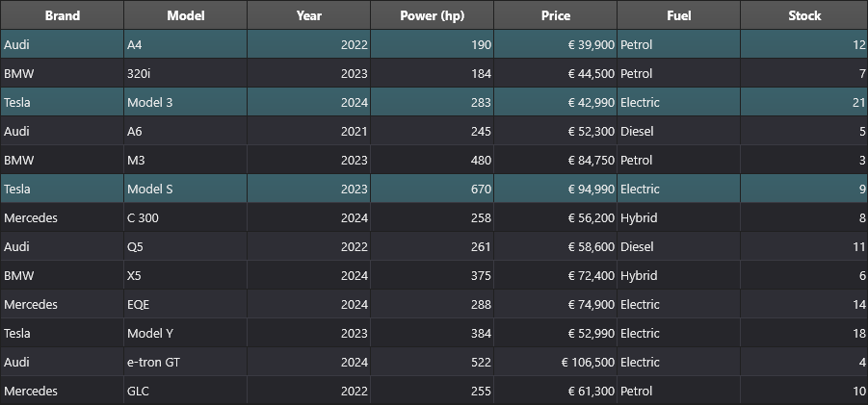
Task: Select the Audi A6 Diesel fuel cell
Action: pos(678,131)
